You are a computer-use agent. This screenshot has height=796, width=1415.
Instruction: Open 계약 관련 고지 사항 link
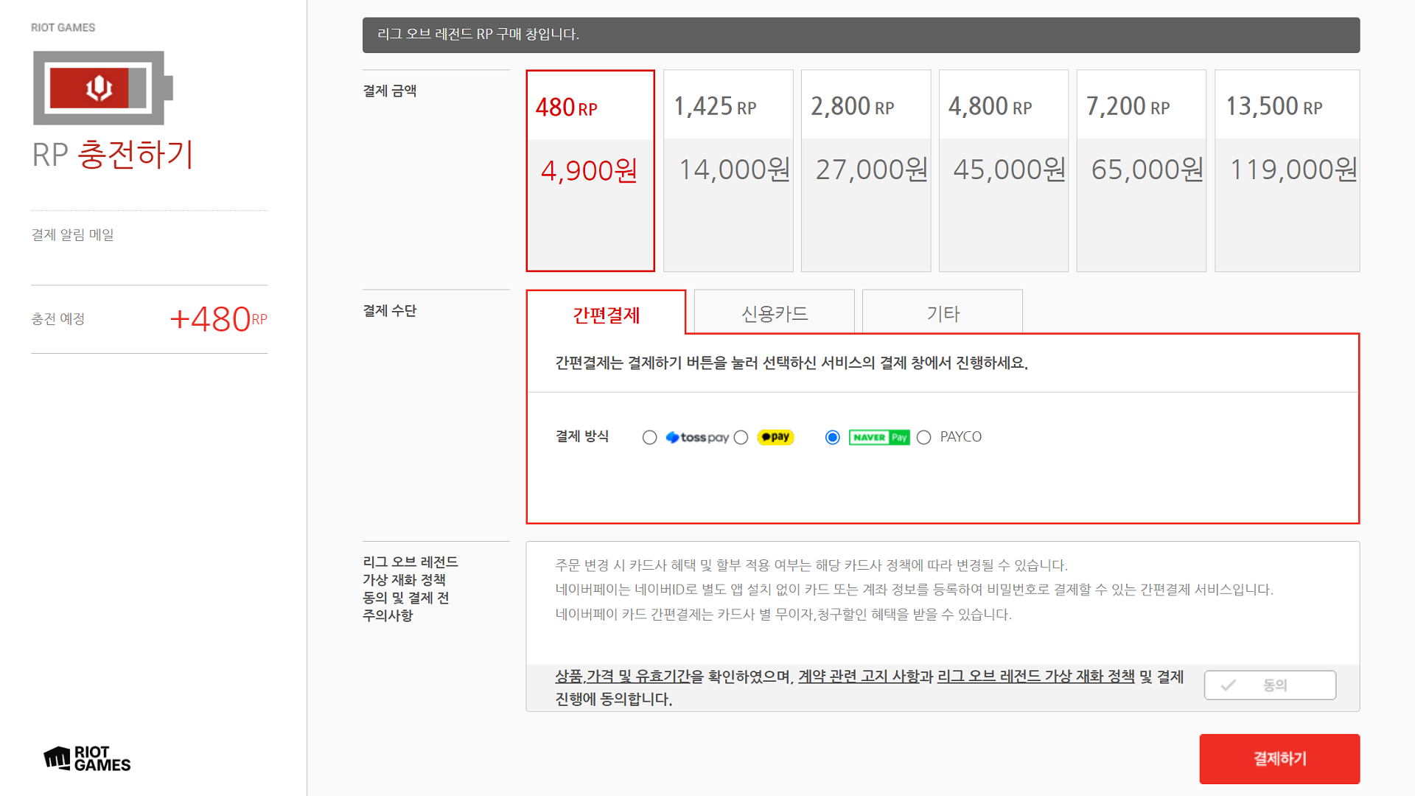(859, 677)
